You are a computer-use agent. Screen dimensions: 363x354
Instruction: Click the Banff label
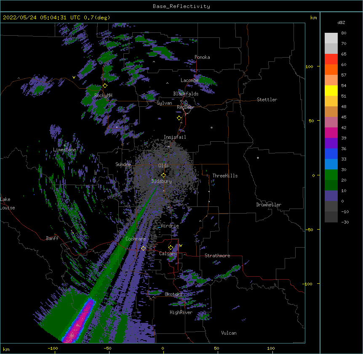tap(52, 238)
